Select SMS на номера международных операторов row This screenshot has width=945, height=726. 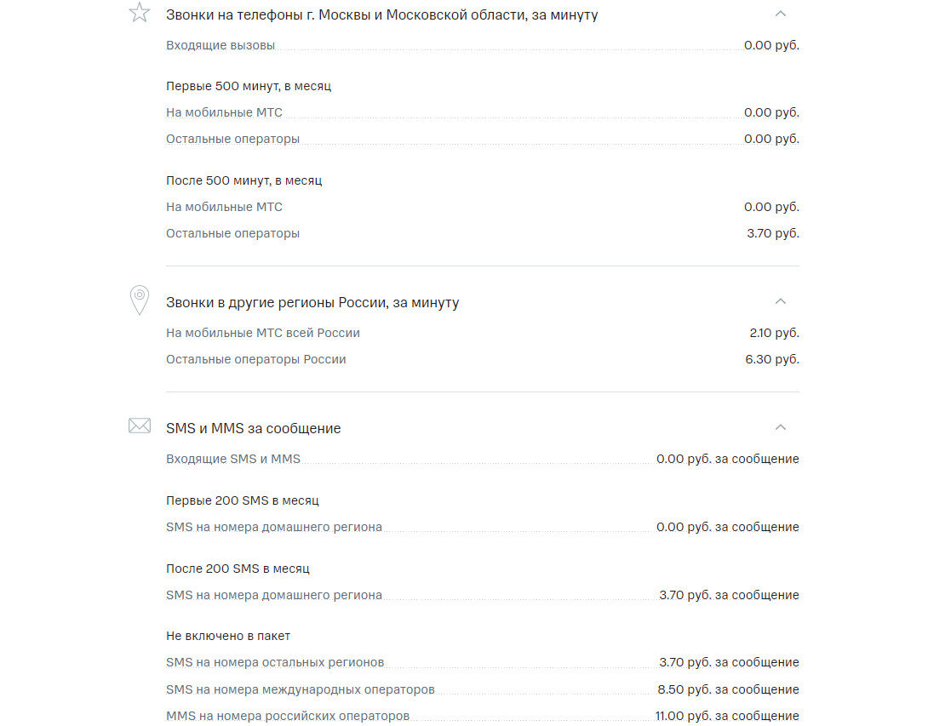(x=482, y=689)
